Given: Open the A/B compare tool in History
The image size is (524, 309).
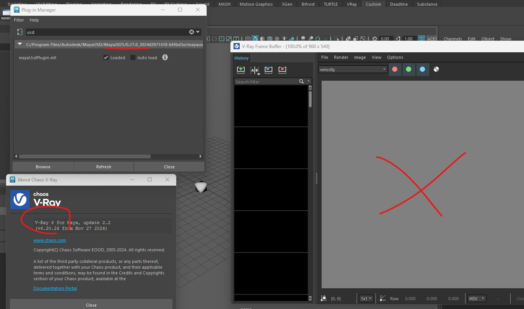Looking at the screenshot, I should pos(255,70).
